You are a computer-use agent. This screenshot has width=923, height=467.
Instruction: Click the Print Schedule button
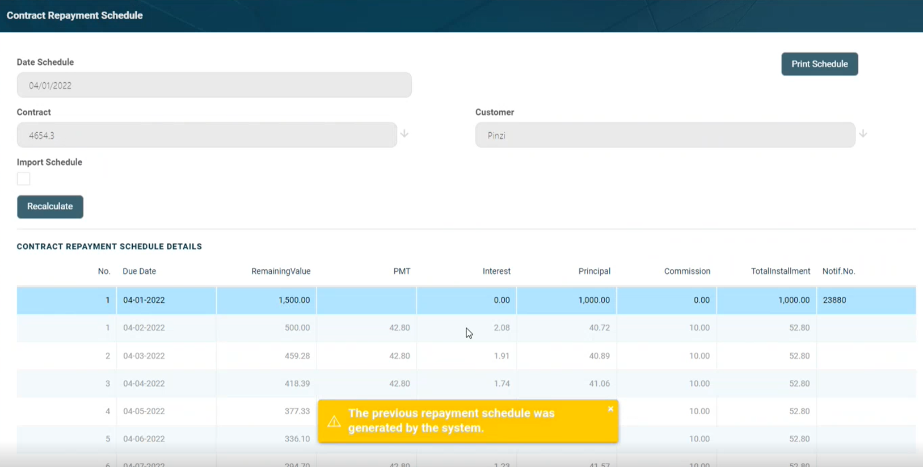pos(819,64)
